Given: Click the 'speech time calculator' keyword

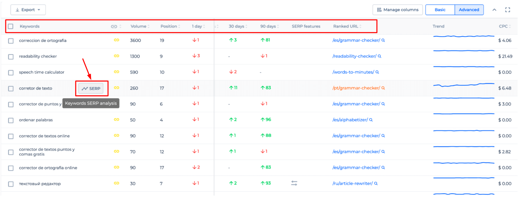Looking at the screenshot, I should (x=41, y=72).
